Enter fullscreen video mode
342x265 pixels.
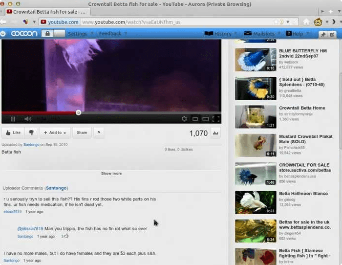216,119
